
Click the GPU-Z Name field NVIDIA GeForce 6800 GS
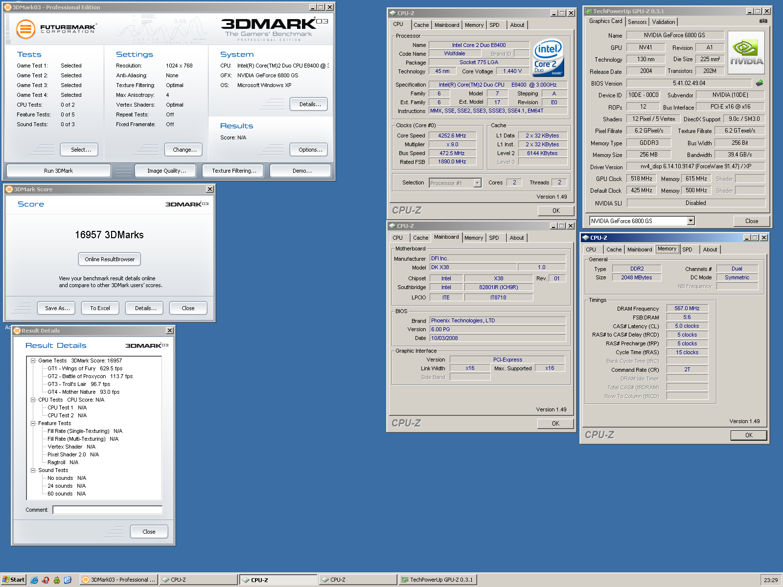click(674, 35)
